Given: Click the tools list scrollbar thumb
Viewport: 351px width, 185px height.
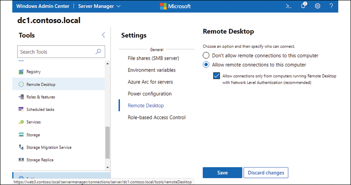Looking at the screenshot, I should [x=108, y=143].
